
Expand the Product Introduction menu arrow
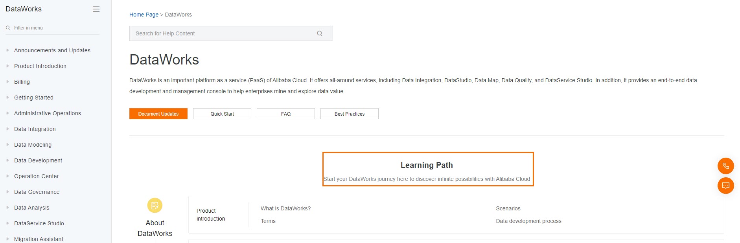click(x=7, y=66)
